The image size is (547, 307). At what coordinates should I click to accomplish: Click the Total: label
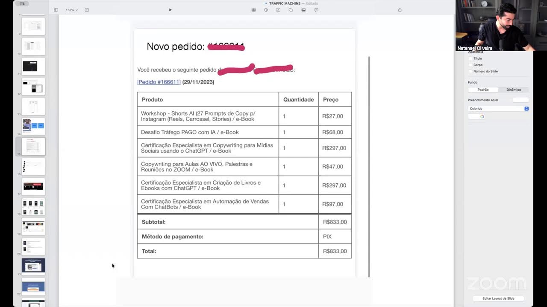coord(149,251)
